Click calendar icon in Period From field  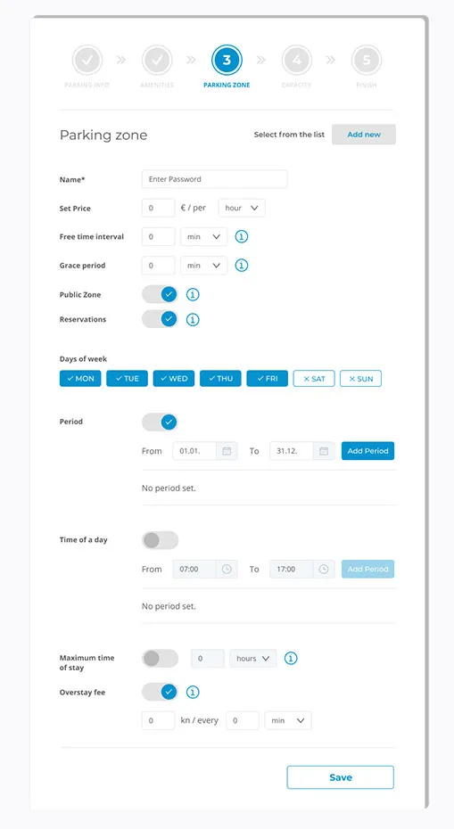click(227, 451)
